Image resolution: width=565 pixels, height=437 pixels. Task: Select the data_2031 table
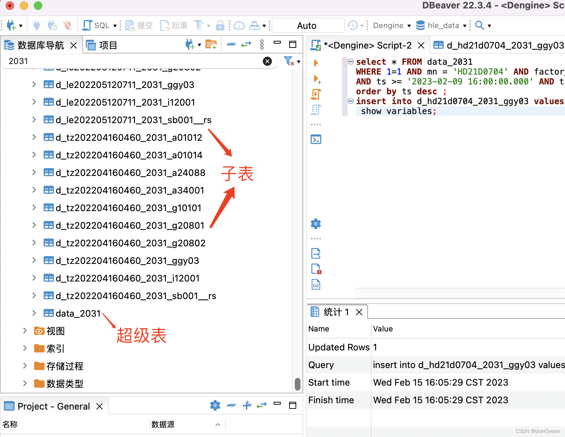click(x=78, y=313)
